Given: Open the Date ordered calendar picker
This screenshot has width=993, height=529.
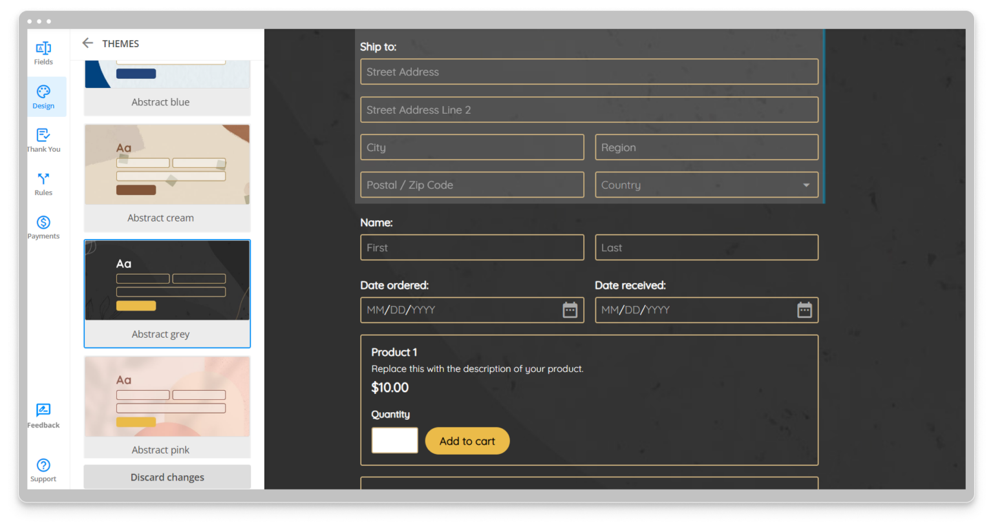Looking at the screenshot, I should 570,309.
